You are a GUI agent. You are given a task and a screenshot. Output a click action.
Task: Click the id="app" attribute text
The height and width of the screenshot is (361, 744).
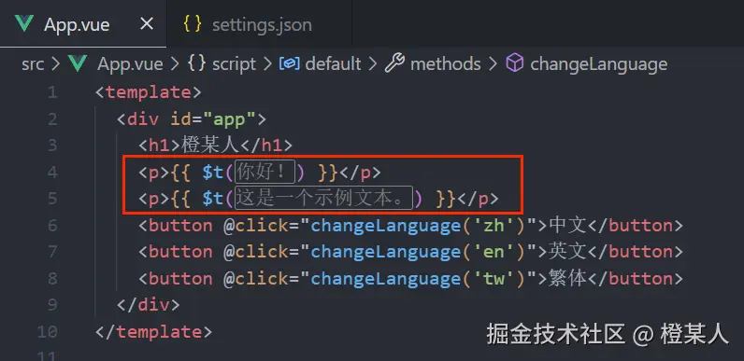pyautogui.click(x=213, y=118)
